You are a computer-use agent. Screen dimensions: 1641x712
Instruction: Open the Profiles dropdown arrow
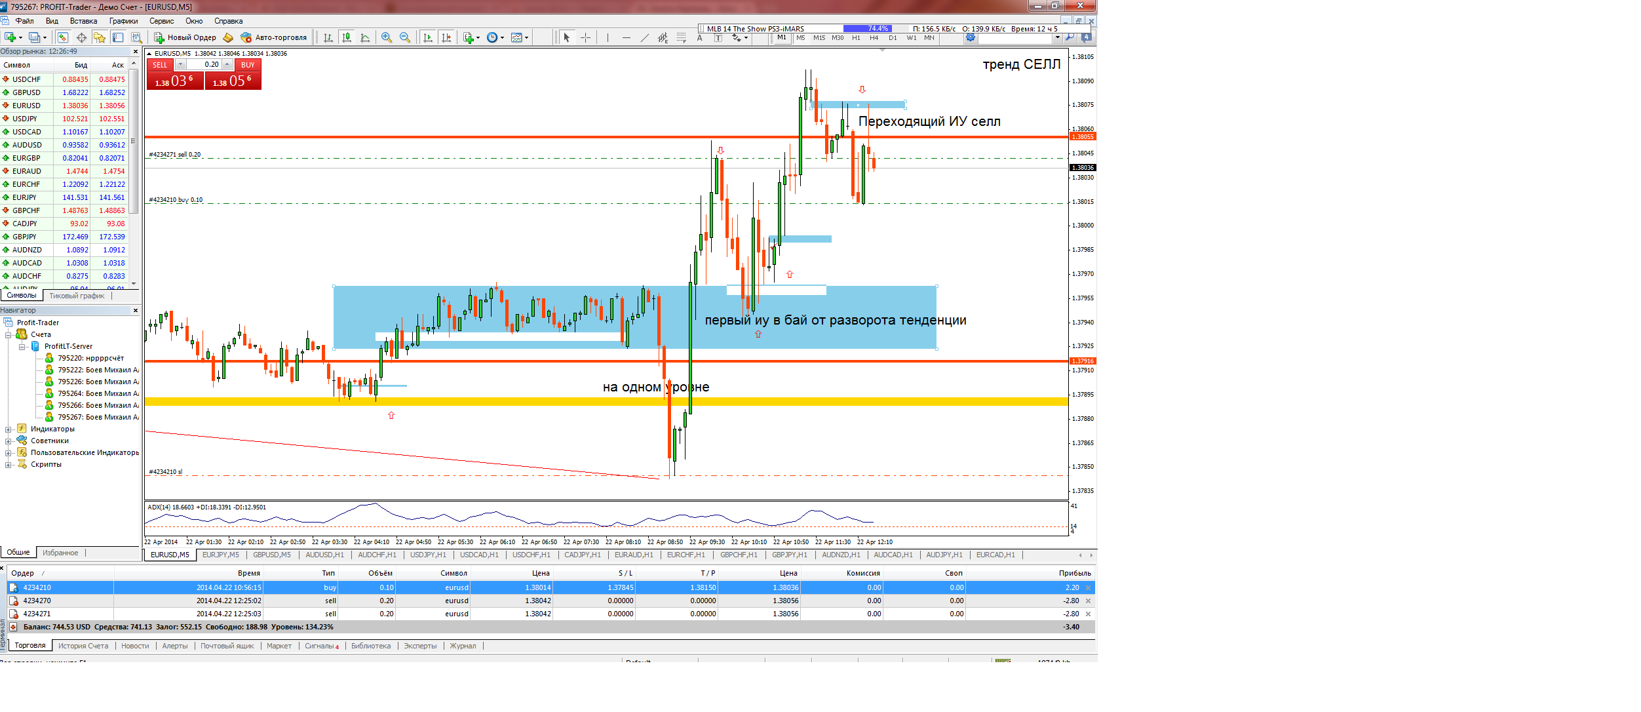pos(45,37)
